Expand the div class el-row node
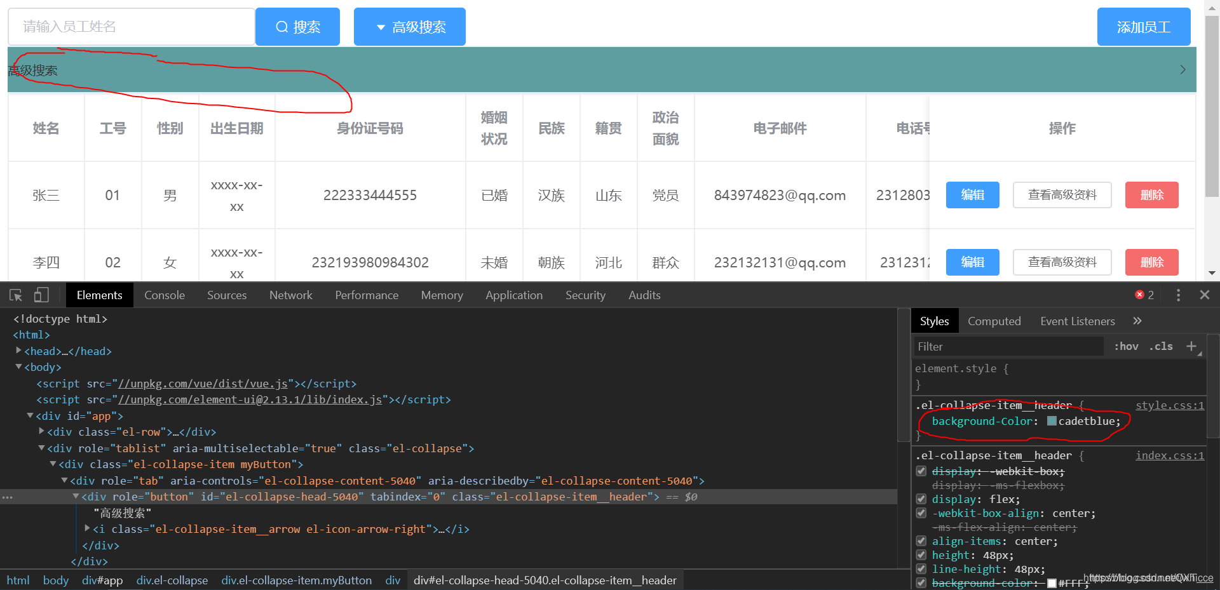This screenshot has height=590, width=1220. pyautogui.click(x=42, y=431)
